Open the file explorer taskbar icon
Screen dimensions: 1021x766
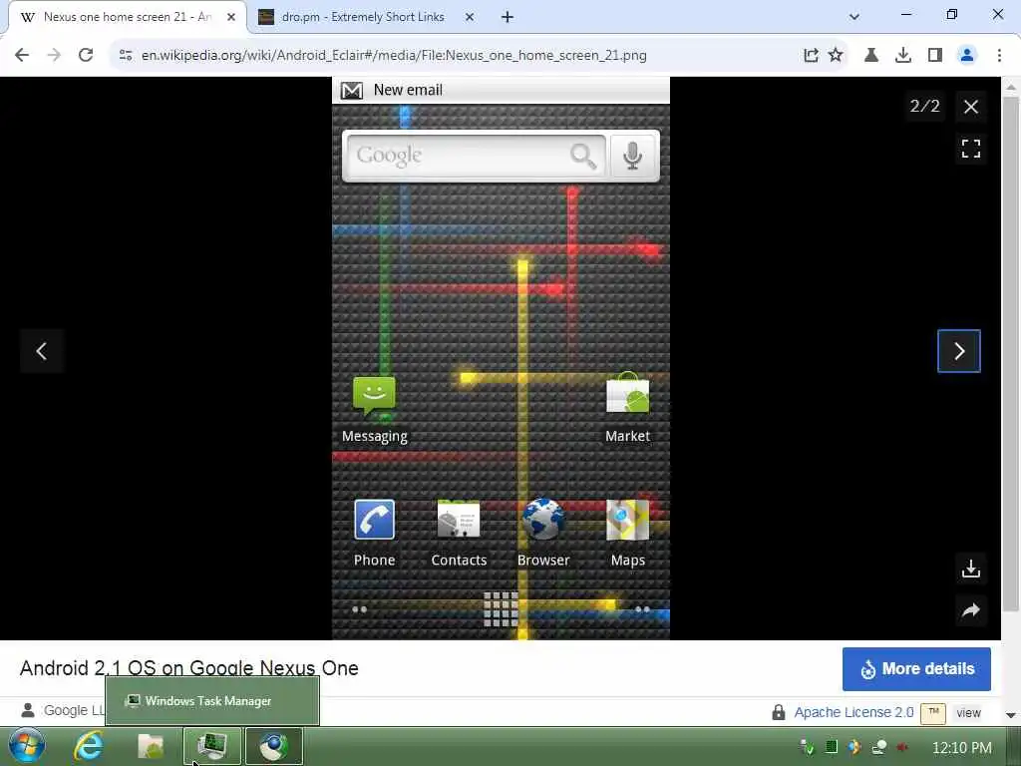point(151,746)
